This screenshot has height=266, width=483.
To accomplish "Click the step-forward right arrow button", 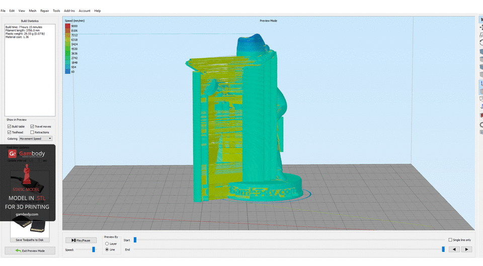I will point(466,249).
